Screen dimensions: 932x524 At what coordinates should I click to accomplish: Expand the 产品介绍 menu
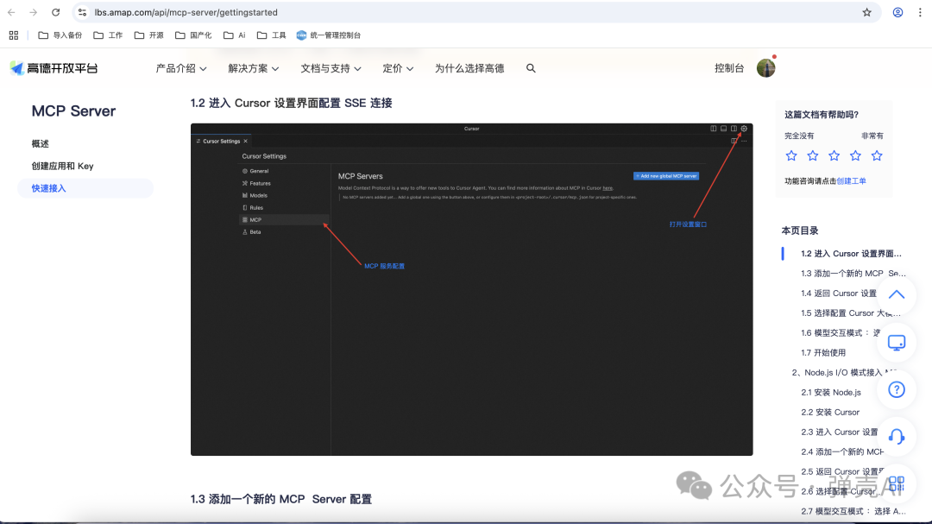[181, 68]
